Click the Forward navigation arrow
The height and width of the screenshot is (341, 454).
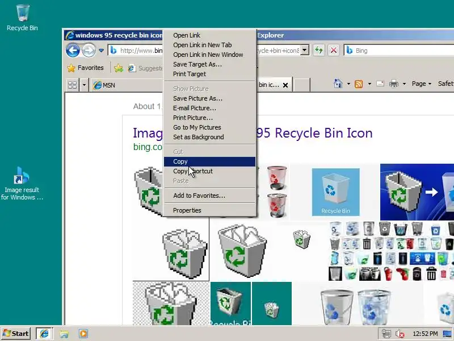[89, 51]
